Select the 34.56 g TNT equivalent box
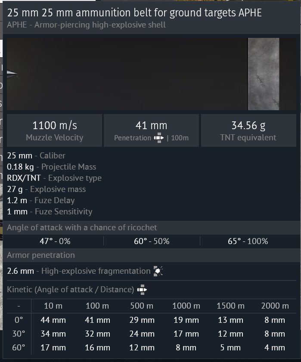 [248, 131]
